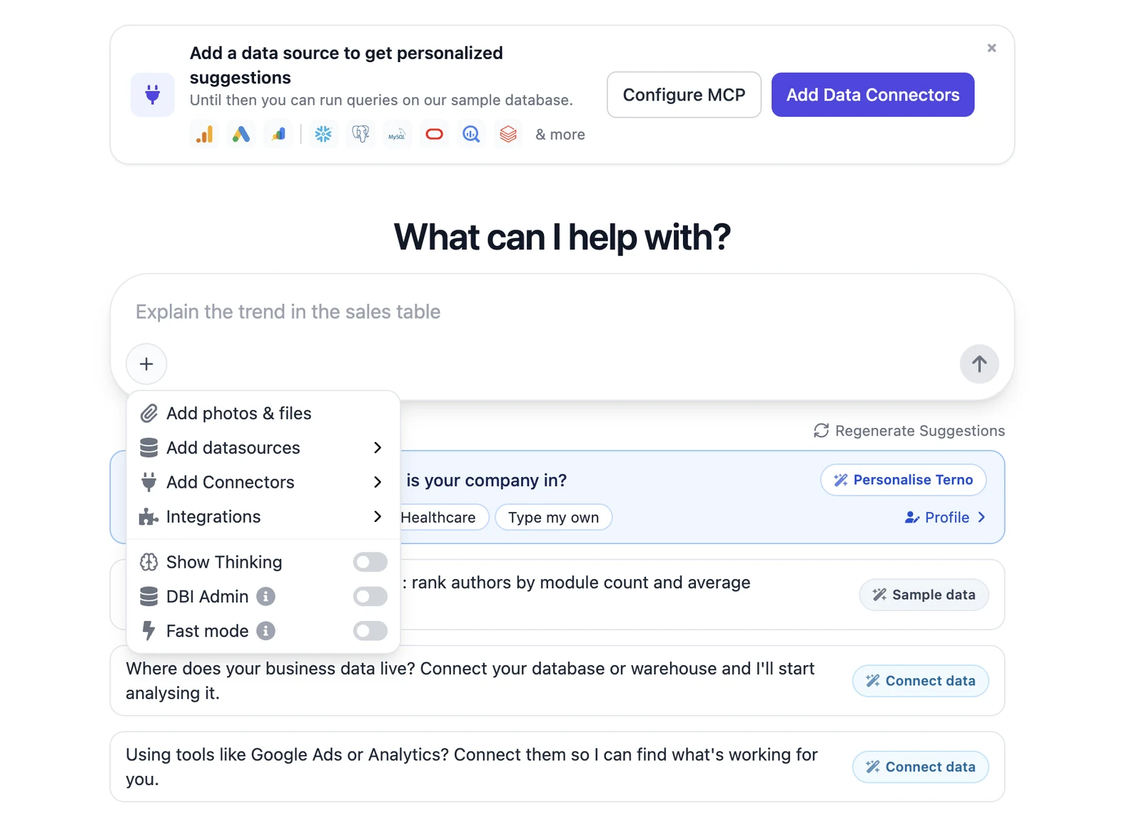1142x830 pixels.
Task: Click the Regenerate Suggestions link text
Action: 920,431
